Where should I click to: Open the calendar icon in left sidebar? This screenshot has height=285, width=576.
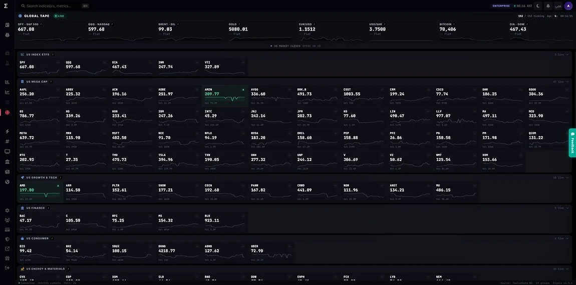point(7,25)
